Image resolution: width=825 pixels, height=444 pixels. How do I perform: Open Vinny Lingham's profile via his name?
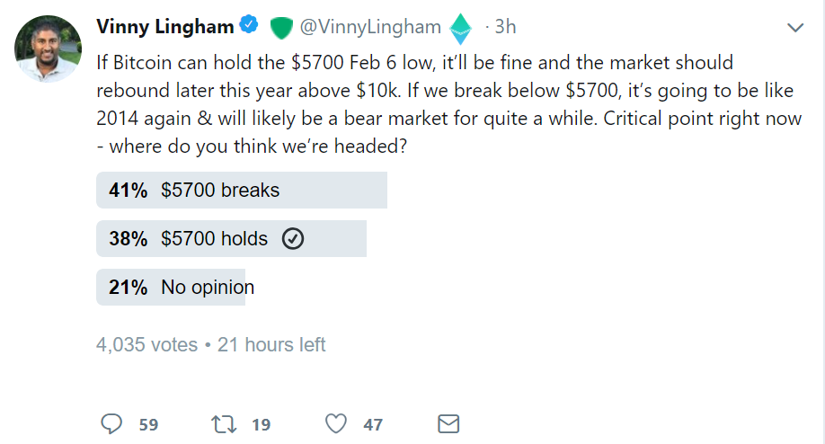point(164,27)
